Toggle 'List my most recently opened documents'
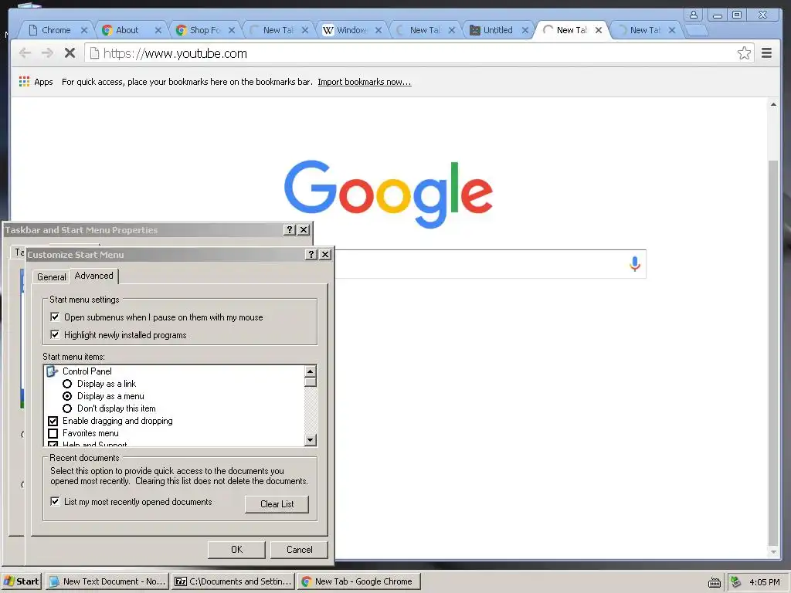The width and height of the screenshot is (791, 593). 55,501
